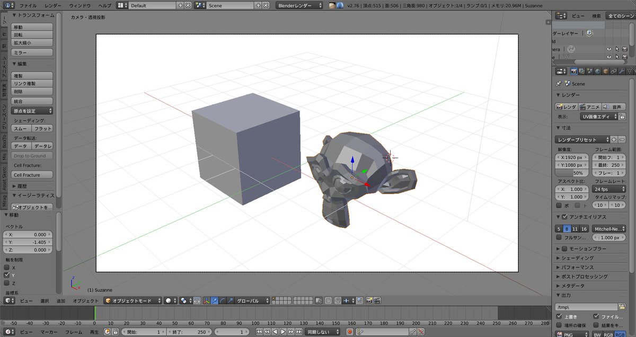636x337 pixels.
Task: Open the World properties tab globe icon
Action: [598, 71]
